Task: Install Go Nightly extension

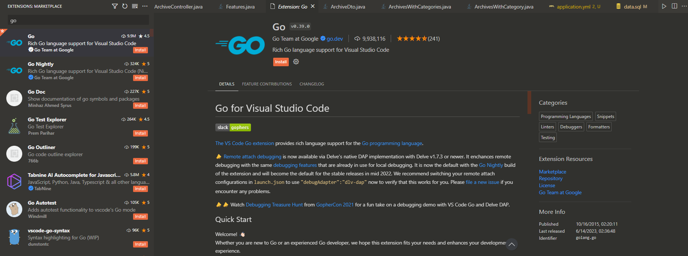Action: [140, 78]
